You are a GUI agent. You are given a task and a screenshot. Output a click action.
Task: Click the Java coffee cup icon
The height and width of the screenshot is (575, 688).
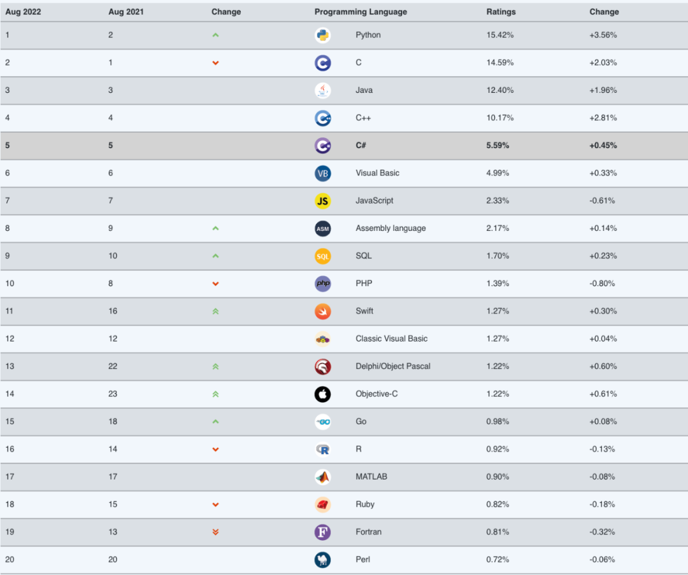click(x=322, y=90)
